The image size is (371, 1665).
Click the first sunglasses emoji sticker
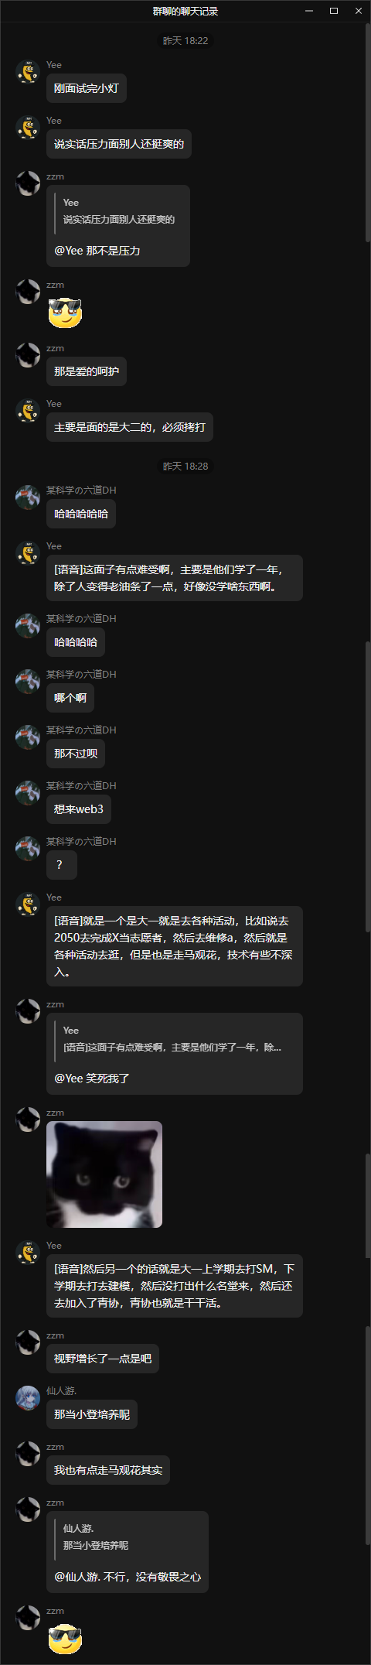[65, 313]
